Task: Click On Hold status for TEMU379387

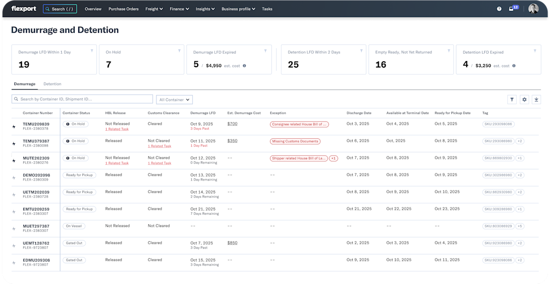Action: 76,141
